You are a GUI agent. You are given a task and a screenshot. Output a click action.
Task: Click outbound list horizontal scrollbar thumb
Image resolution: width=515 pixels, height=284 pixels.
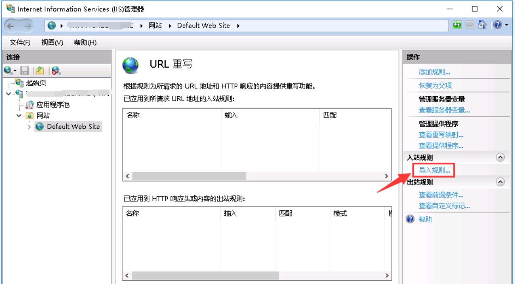(205, 276)
